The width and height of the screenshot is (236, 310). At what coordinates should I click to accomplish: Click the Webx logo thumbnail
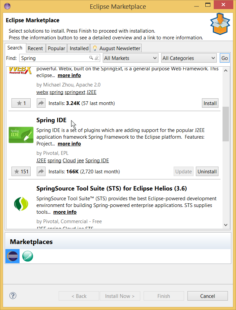21,70
